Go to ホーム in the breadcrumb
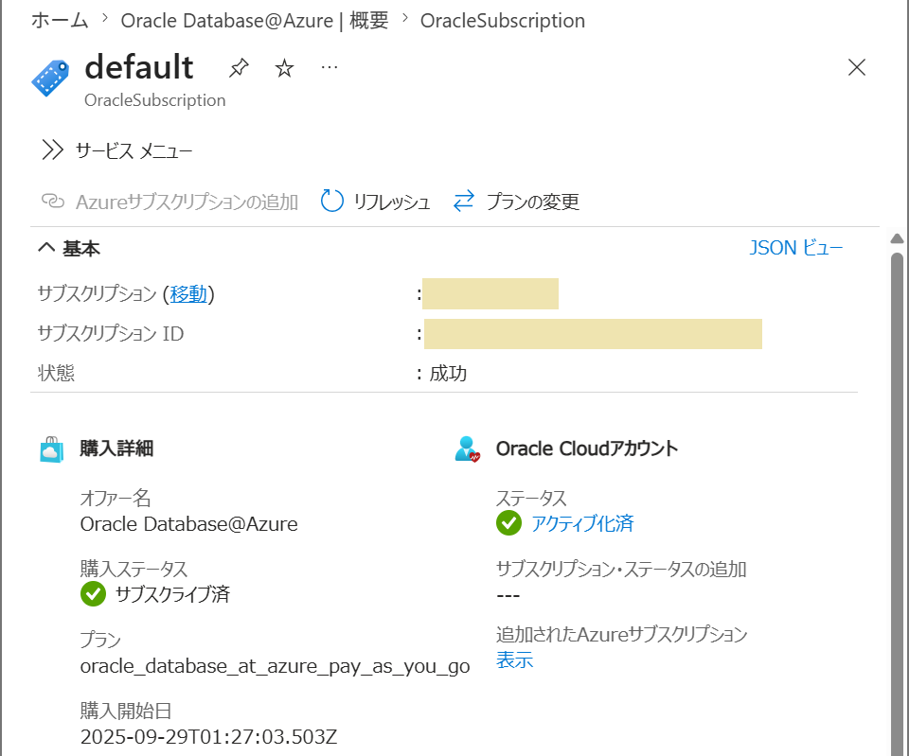 (60, 20)
